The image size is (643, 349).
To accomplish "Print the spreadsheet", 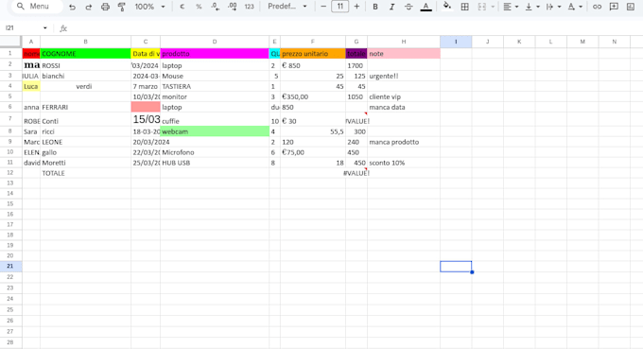I will coord(105,7).
